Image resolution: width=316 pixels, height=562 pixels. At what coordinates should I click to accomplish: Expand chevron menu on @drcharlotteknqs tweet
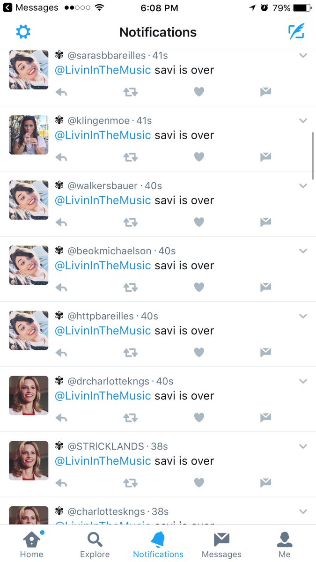[303, 381]
